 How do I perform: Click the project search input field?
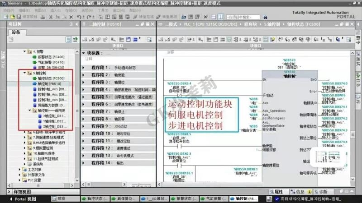[x=243, y=17]
